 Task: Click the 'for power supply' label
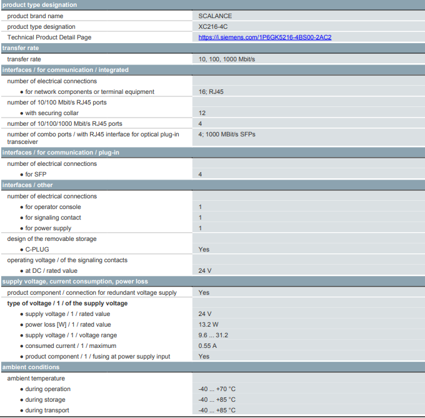point(48,228)
